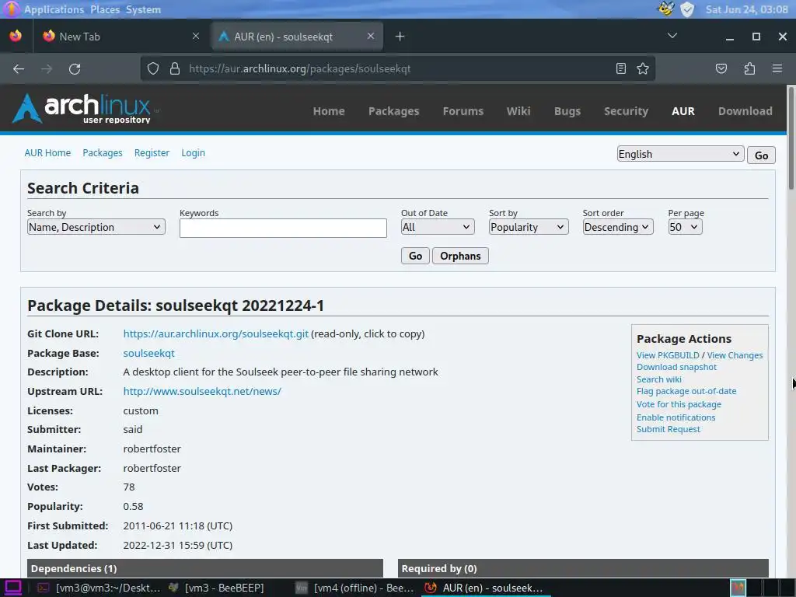Click Search wiki link
The image size is (796, 597).
pyautogui.click(x=659, y=379)
